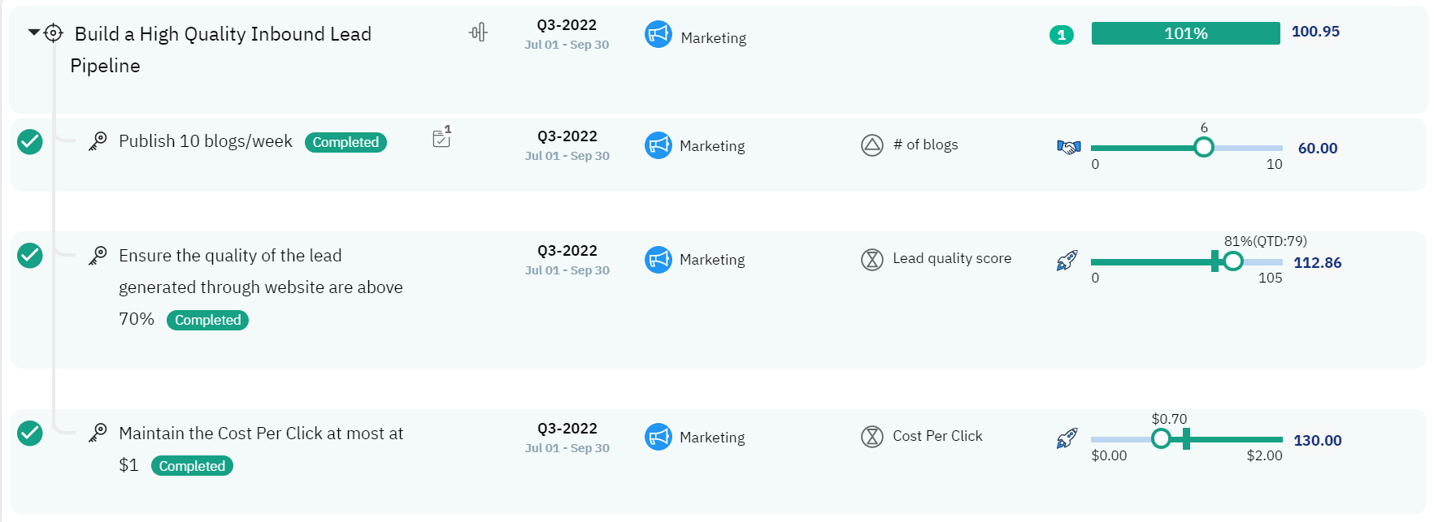Viewport: 1434px width, 522px height.
Task: Click the hourglass icon next to Lead quality score
Action: pyautogui.click(x=871, y=259)
